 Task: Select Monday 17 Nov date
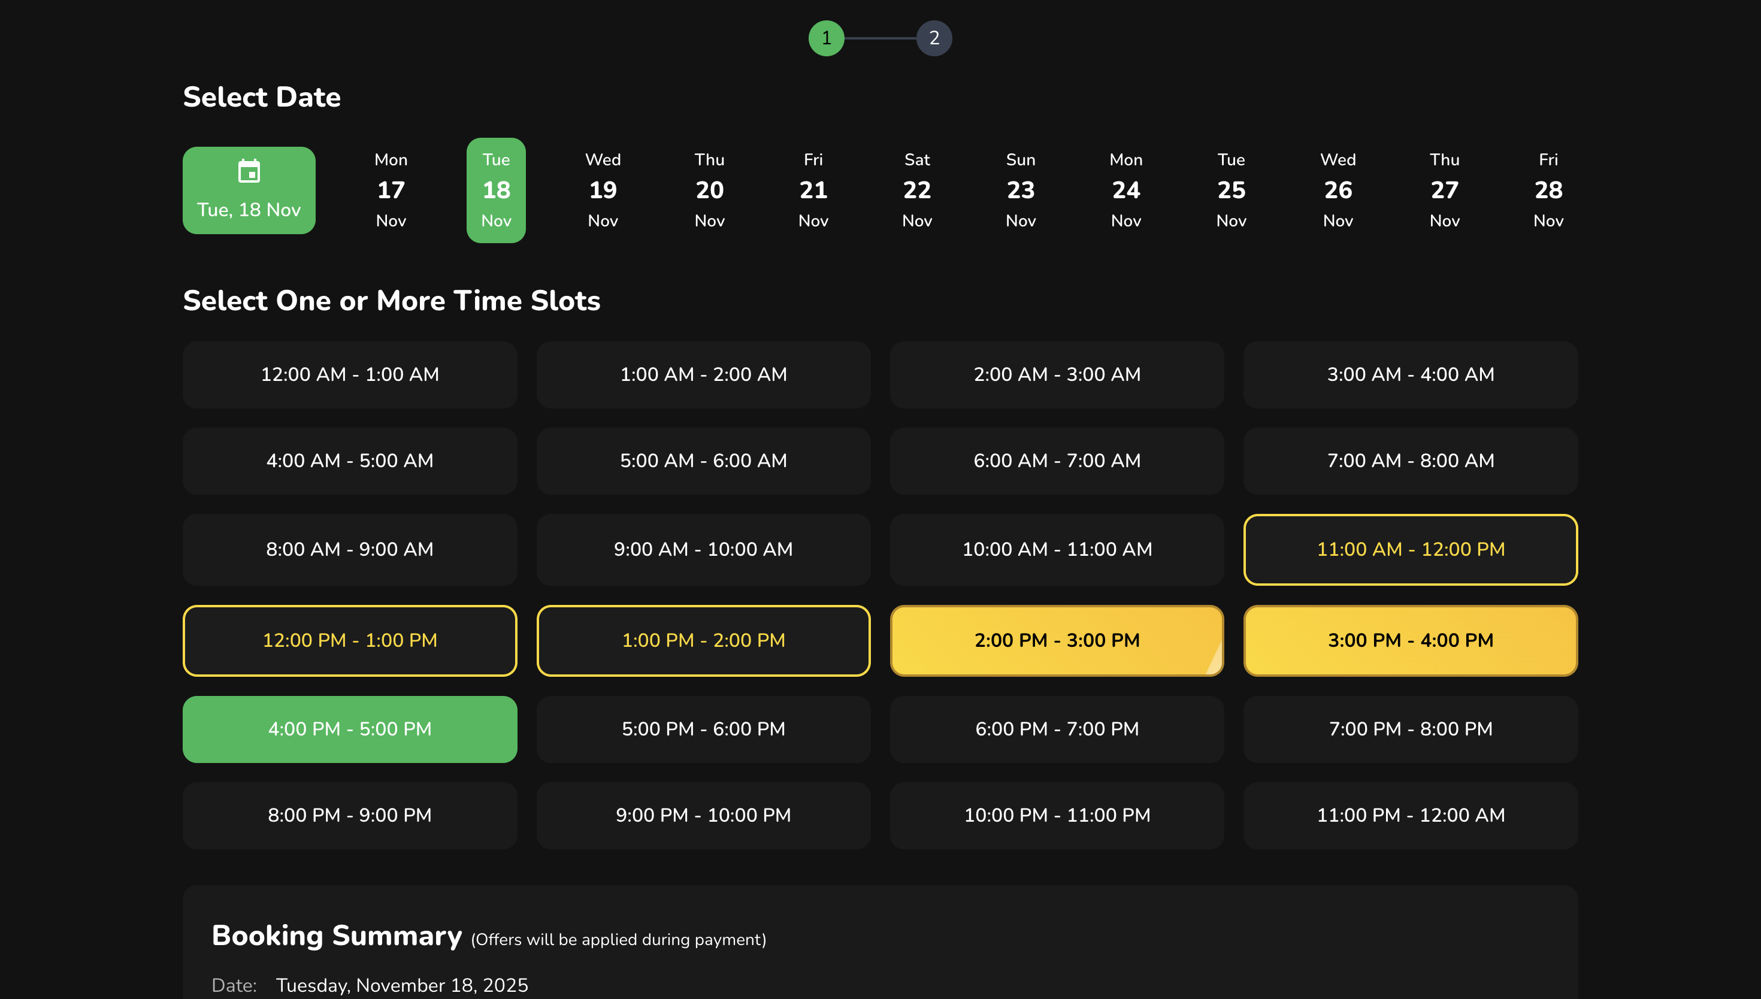391,190
